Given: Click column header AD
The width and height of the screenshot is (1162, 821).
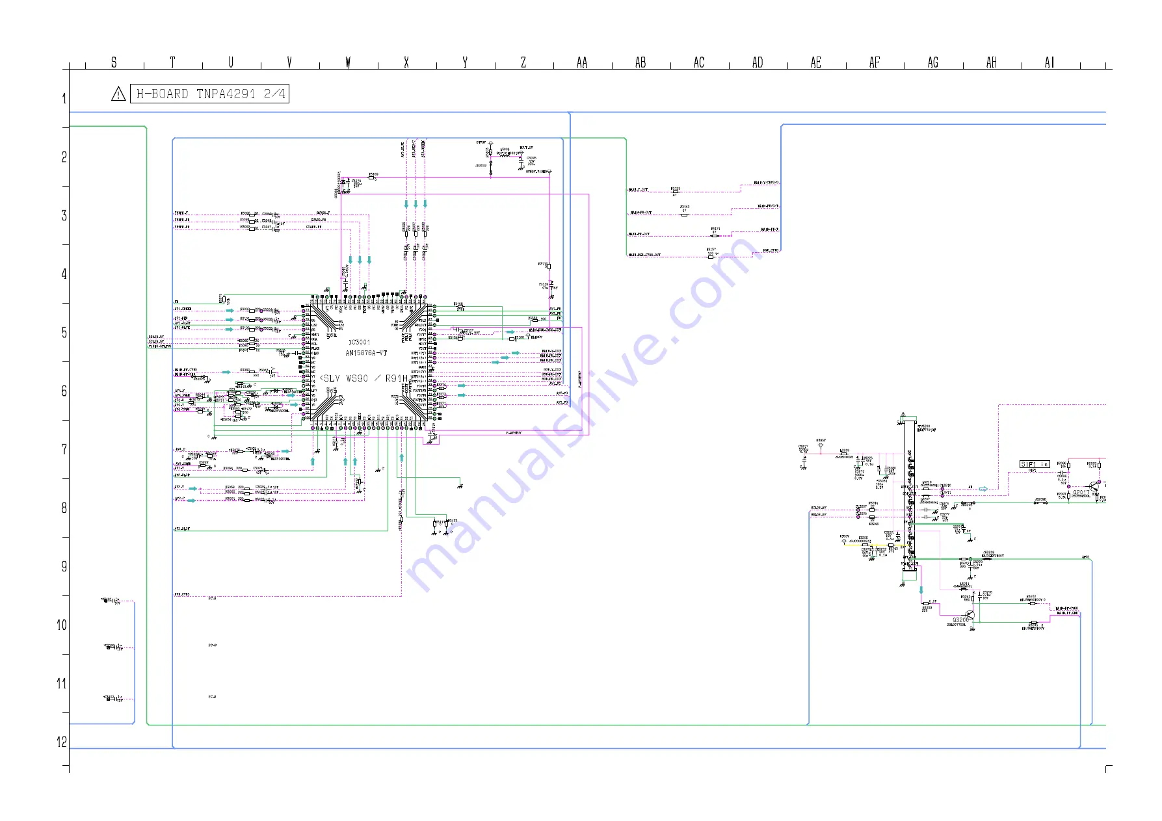Looking at the screenshot, I should pyautogui.click(x=758, y=62).
